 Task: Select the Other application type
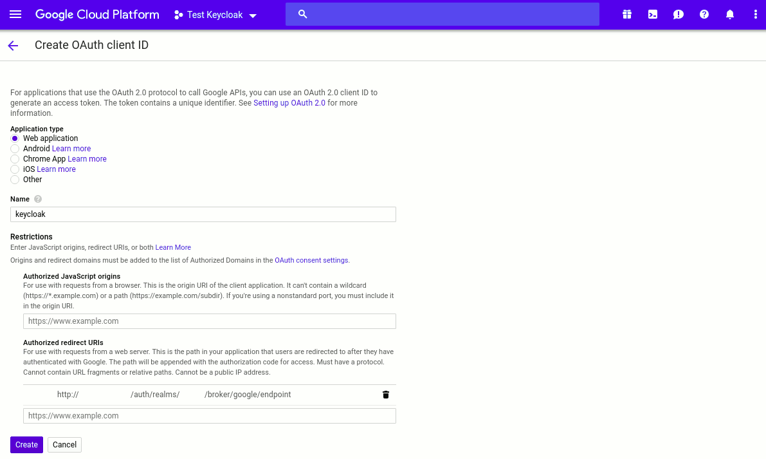point(15,180)
